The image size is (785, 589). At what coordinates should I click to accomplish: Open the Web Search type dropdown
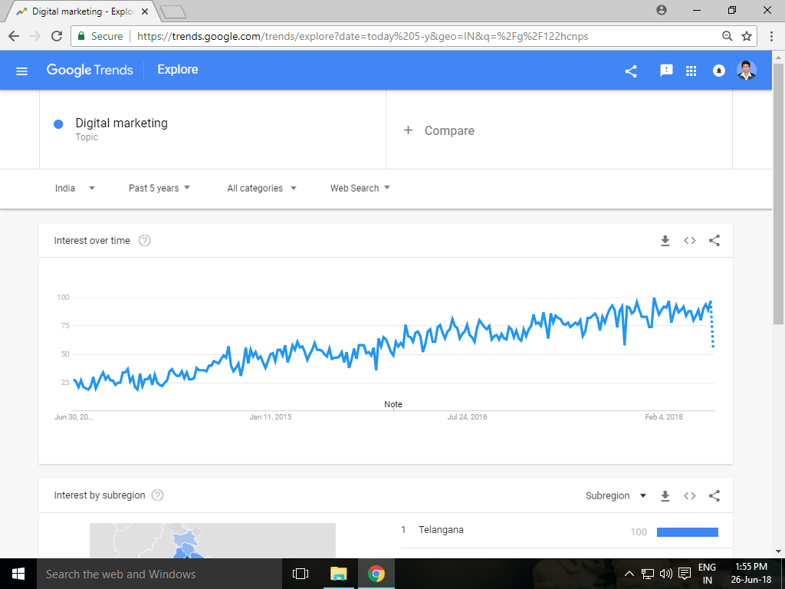coord(360,189)
